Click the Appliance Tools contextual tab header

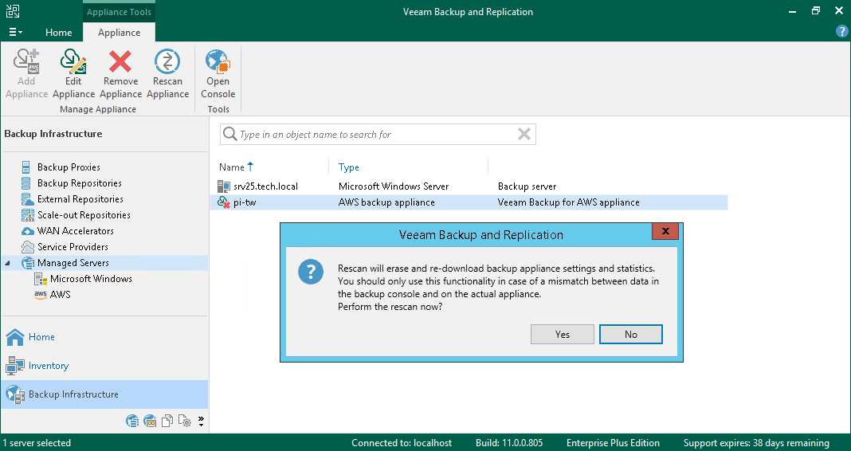(x=119, y=11)
